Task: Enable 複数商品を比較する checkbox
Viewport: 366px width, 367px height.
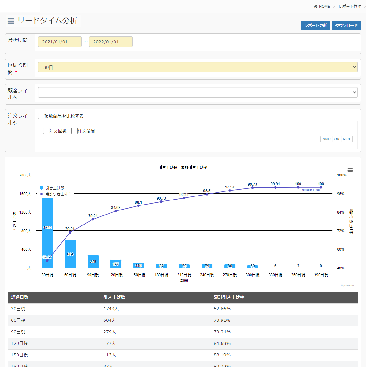Action: (x=41, y=116)
